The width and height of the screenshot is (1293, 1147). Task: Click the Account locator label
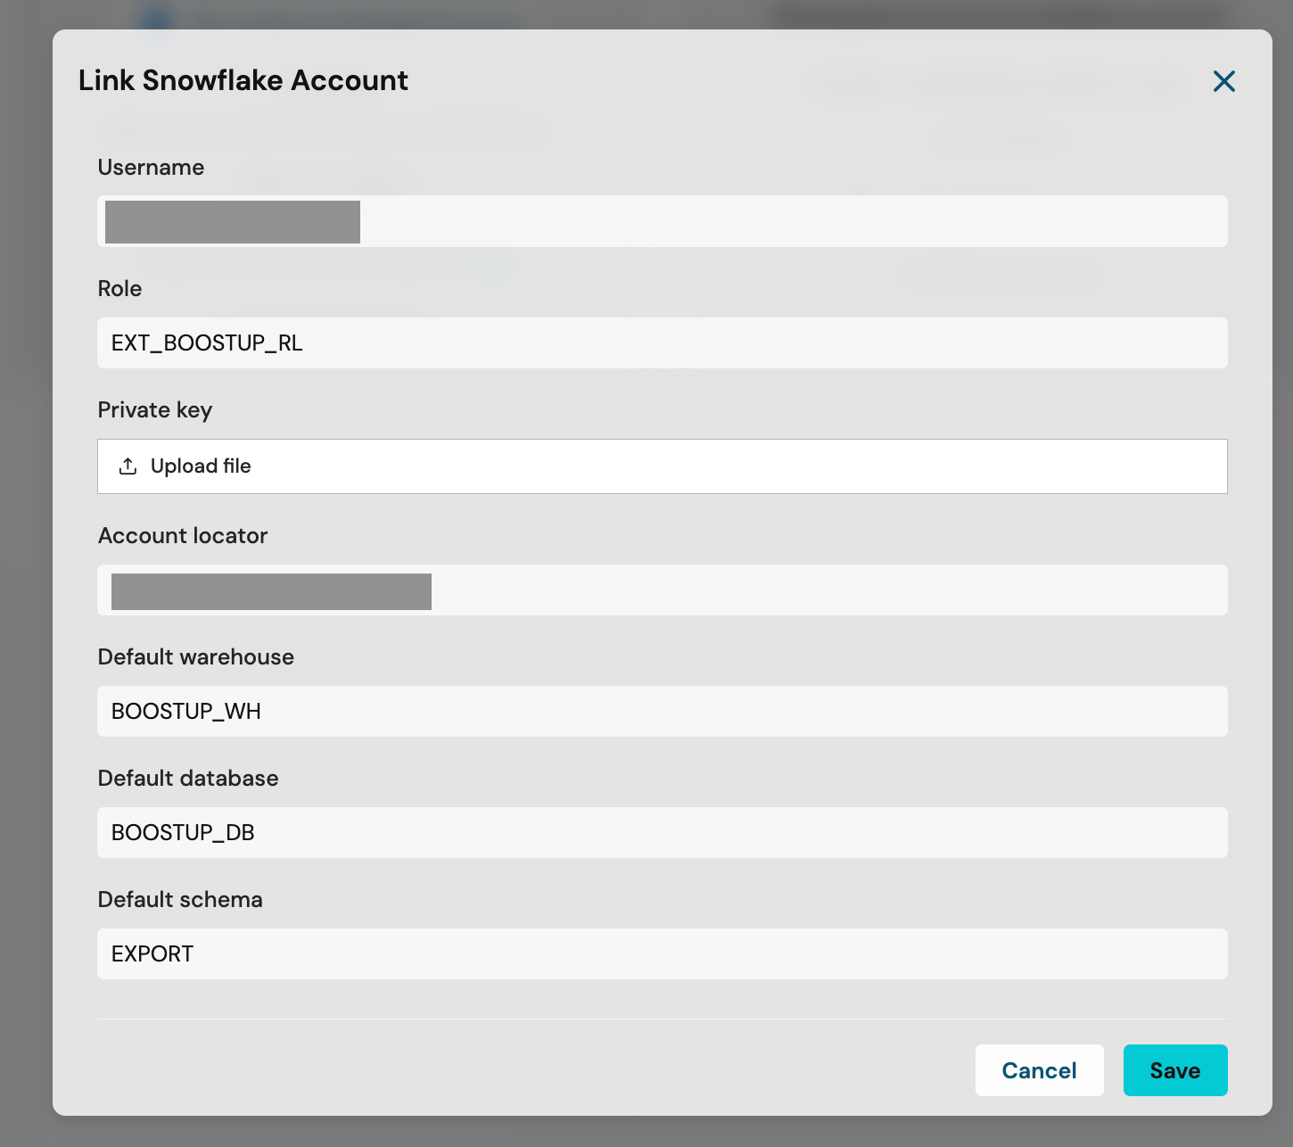(x=182, y=535)
